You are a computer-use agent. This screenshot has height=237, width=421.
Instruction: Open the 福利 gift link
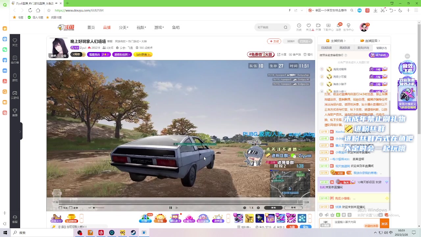click(308, 55)
